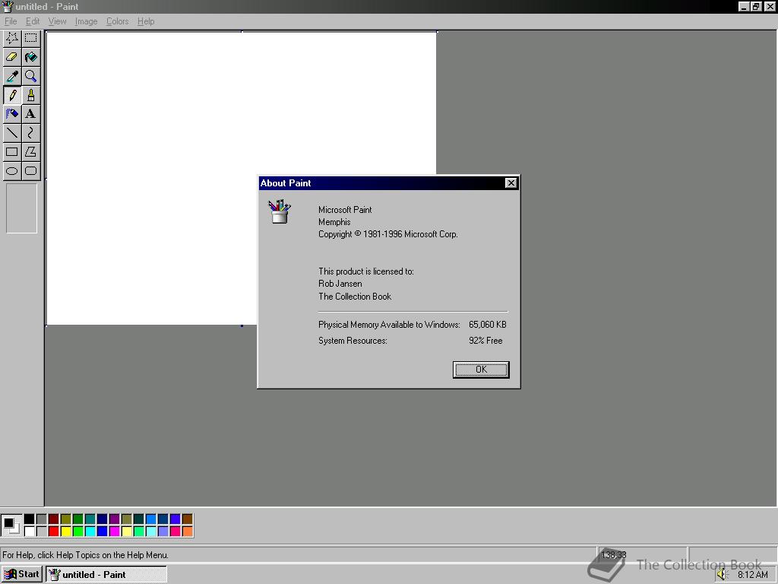Select the Polygon tool

(x=30, y=151)
